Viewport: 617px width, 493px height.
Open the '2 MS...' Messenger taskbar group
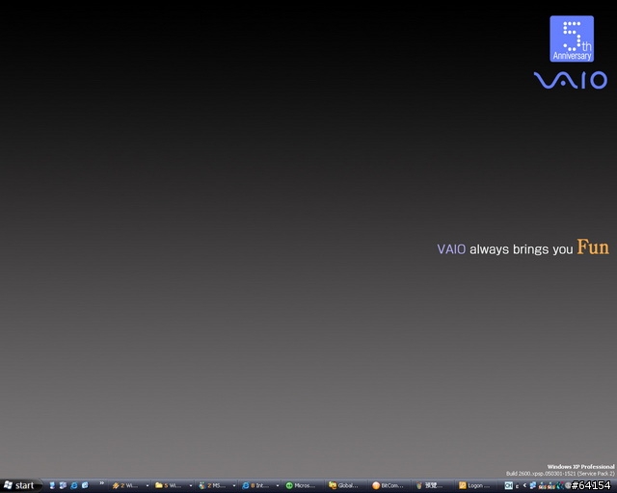click(x=214, y=486)
